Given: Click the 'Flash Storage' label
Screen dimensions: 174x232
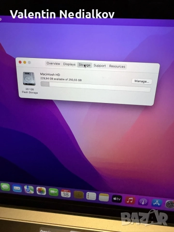Looking at the screenshot, I should [30, 92].
